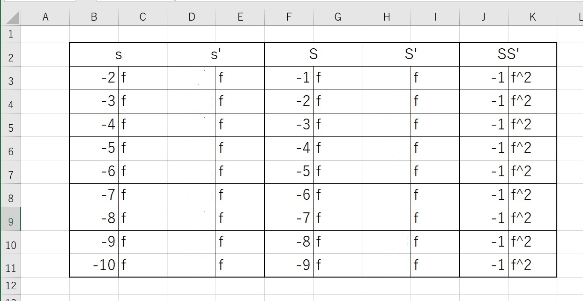Select row 2 header

[x=11, y=57]
